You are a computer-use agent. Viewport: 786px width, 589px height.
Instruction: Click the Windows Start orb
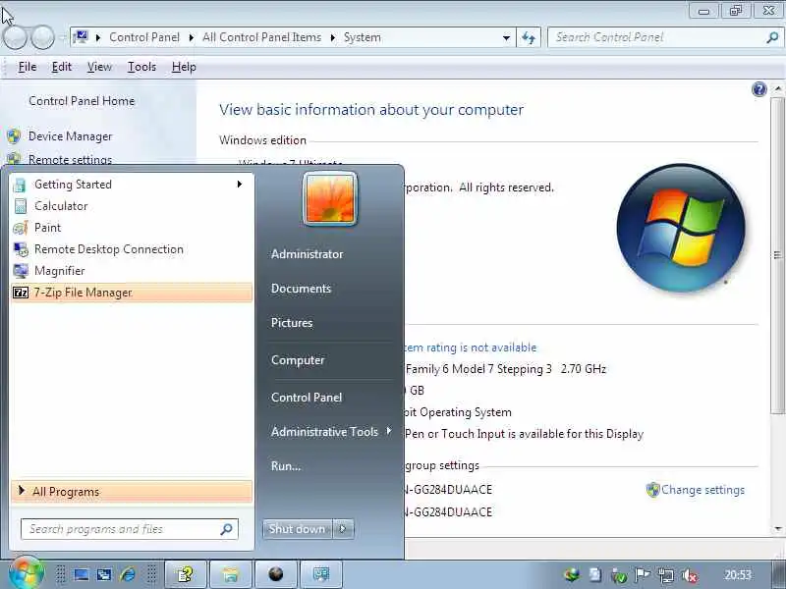click(x=26, y=573)
